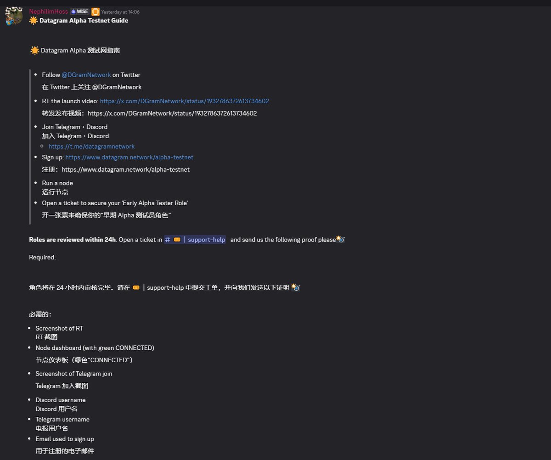Click the ticket emoji in the Chinese support-help line
The width and height of the screenshot is (551, 460).
pos(136,288)
